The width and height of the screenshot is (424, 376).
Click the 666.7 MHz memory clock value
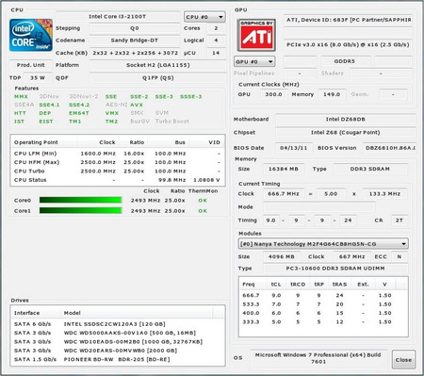pyautogui.click(x=284, y=194)
